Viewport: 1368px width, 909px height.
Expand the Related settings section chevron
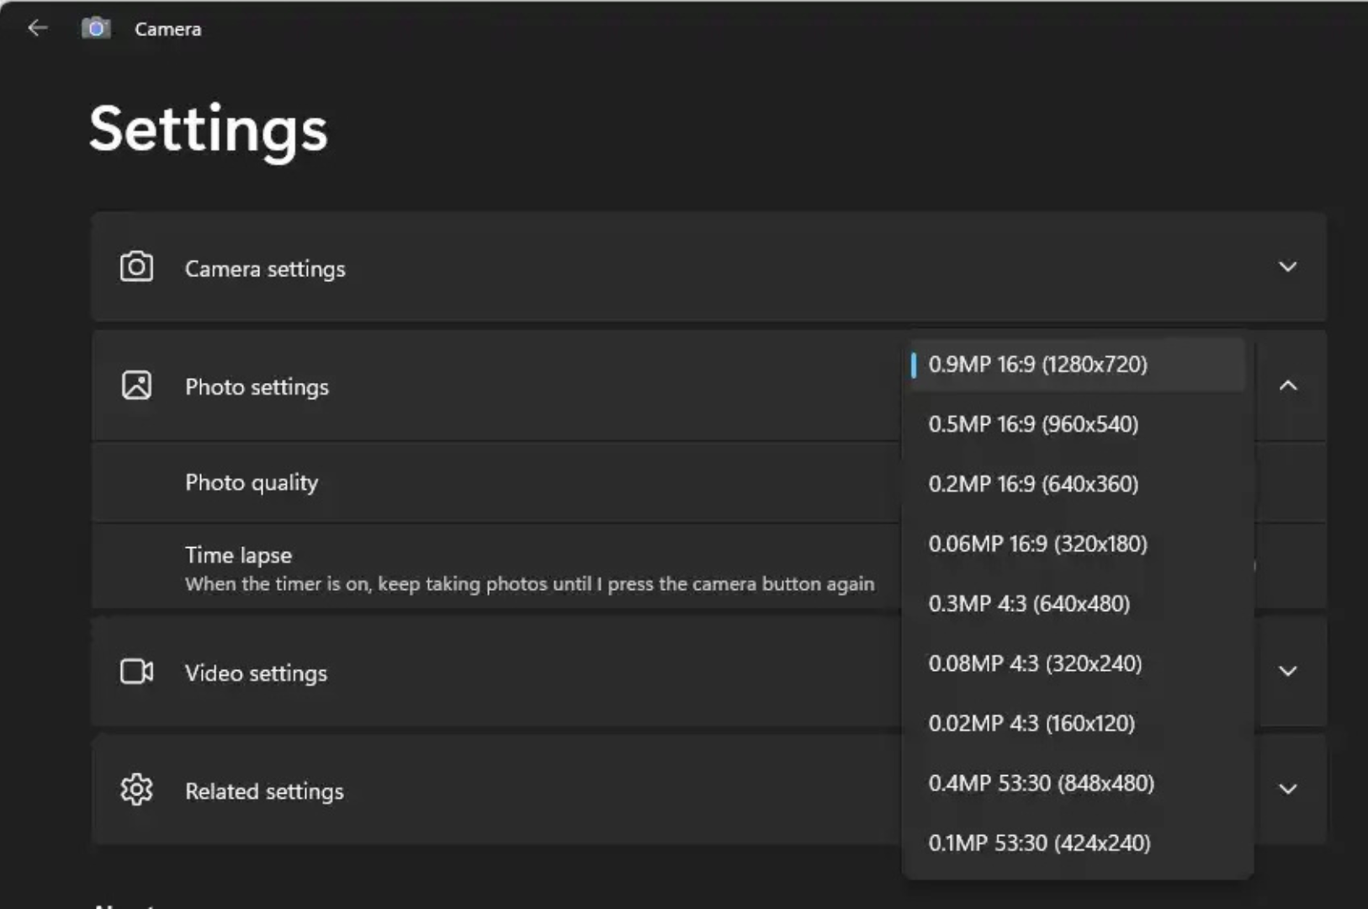(x=1287, y=789)
